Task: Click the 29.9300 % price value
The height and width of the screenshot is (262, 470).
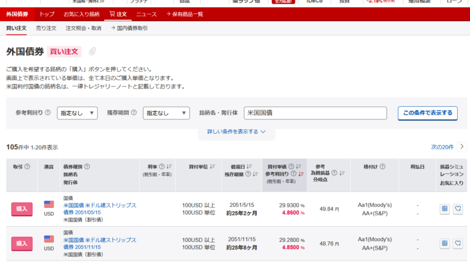Action: [291, 205]
